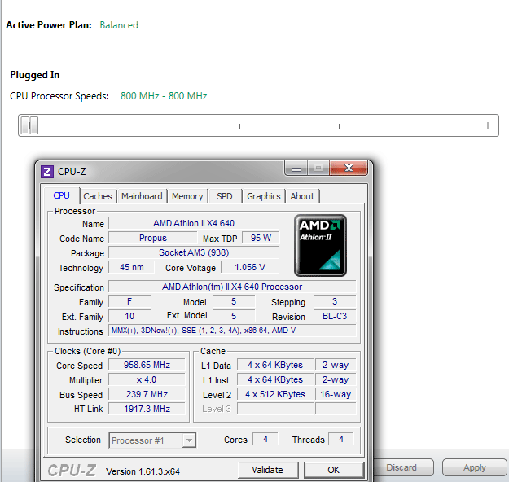Click the right CPU speed slider handle
The image size is (509, 482).
click(x=34, y=125)
